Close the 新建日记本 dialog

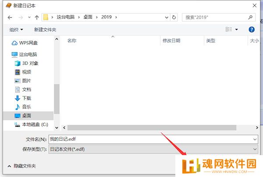click(255, 6)
